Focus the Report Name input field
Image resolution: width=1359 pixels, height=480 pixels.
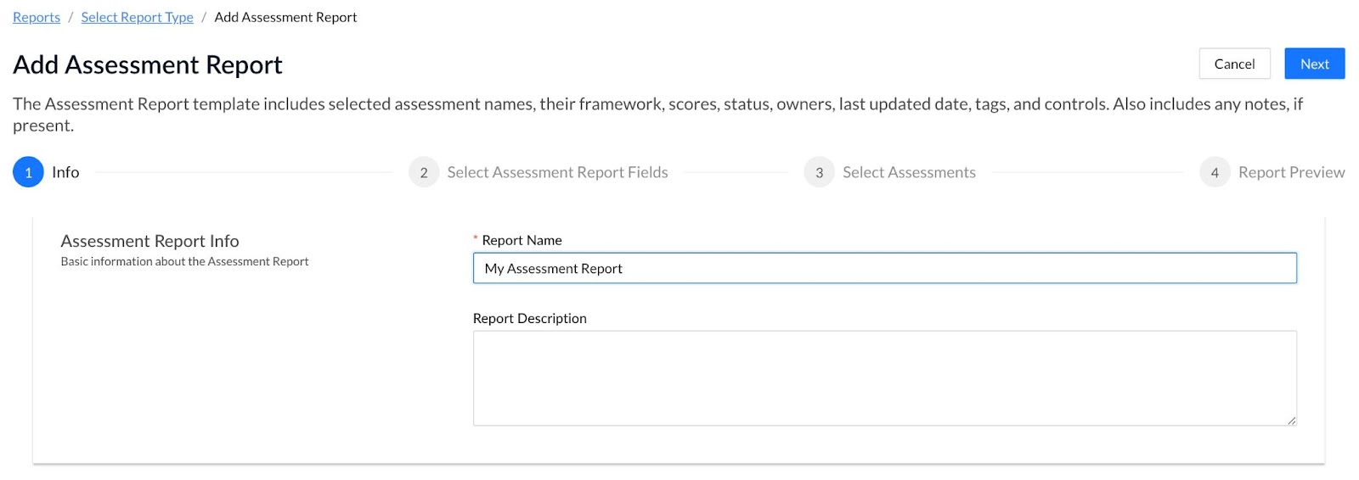point(884,268)
